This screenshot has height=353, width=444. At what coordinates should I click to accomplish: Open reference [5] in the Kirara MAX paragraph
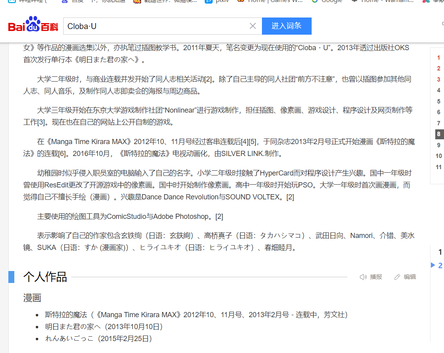252,142
